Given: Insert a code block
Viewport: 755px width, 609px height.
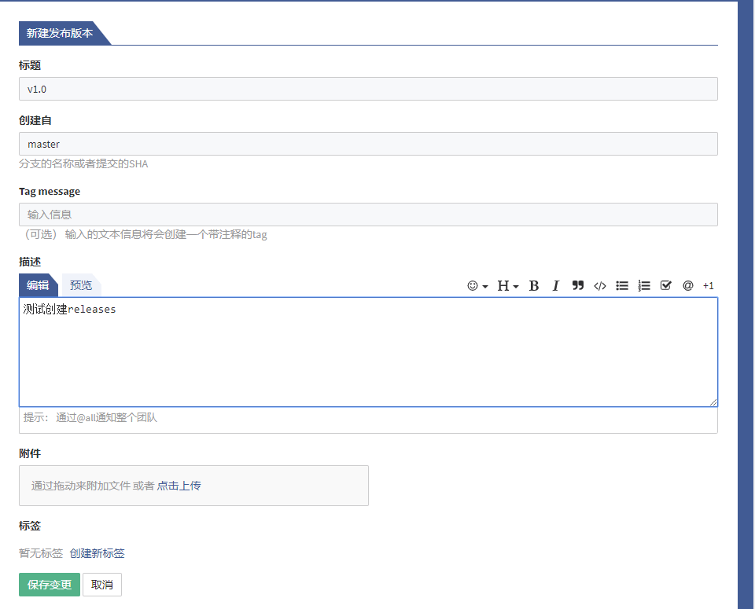Looking at the screenshot, I should click(x=600, y=286).
